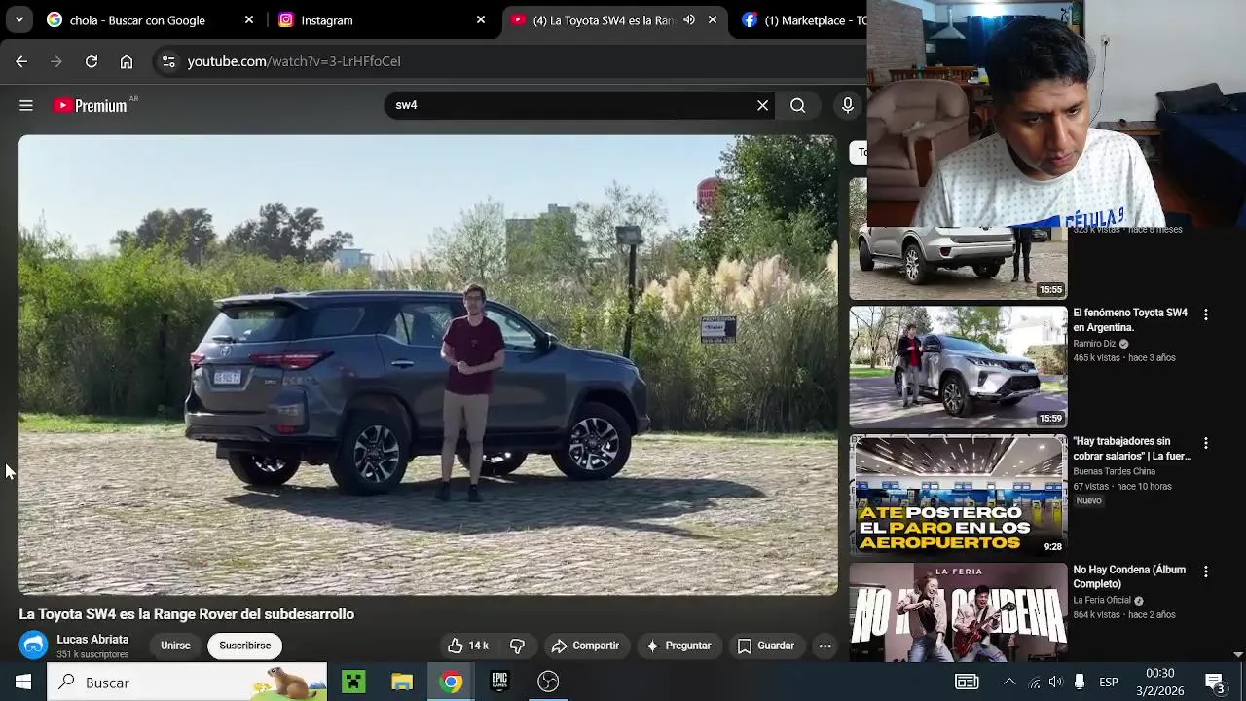Viewport: 1246px width, 701px height.
Task: Clear the sw4 search query
Action: (x=763, y=105)
